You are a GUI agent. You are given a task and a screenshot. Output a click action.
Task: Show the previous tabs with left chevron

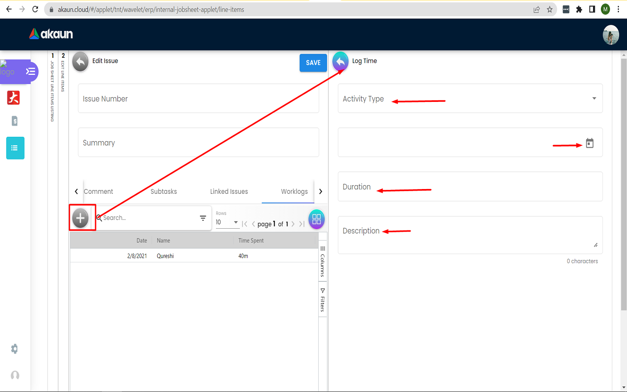(x=76, y=191)
